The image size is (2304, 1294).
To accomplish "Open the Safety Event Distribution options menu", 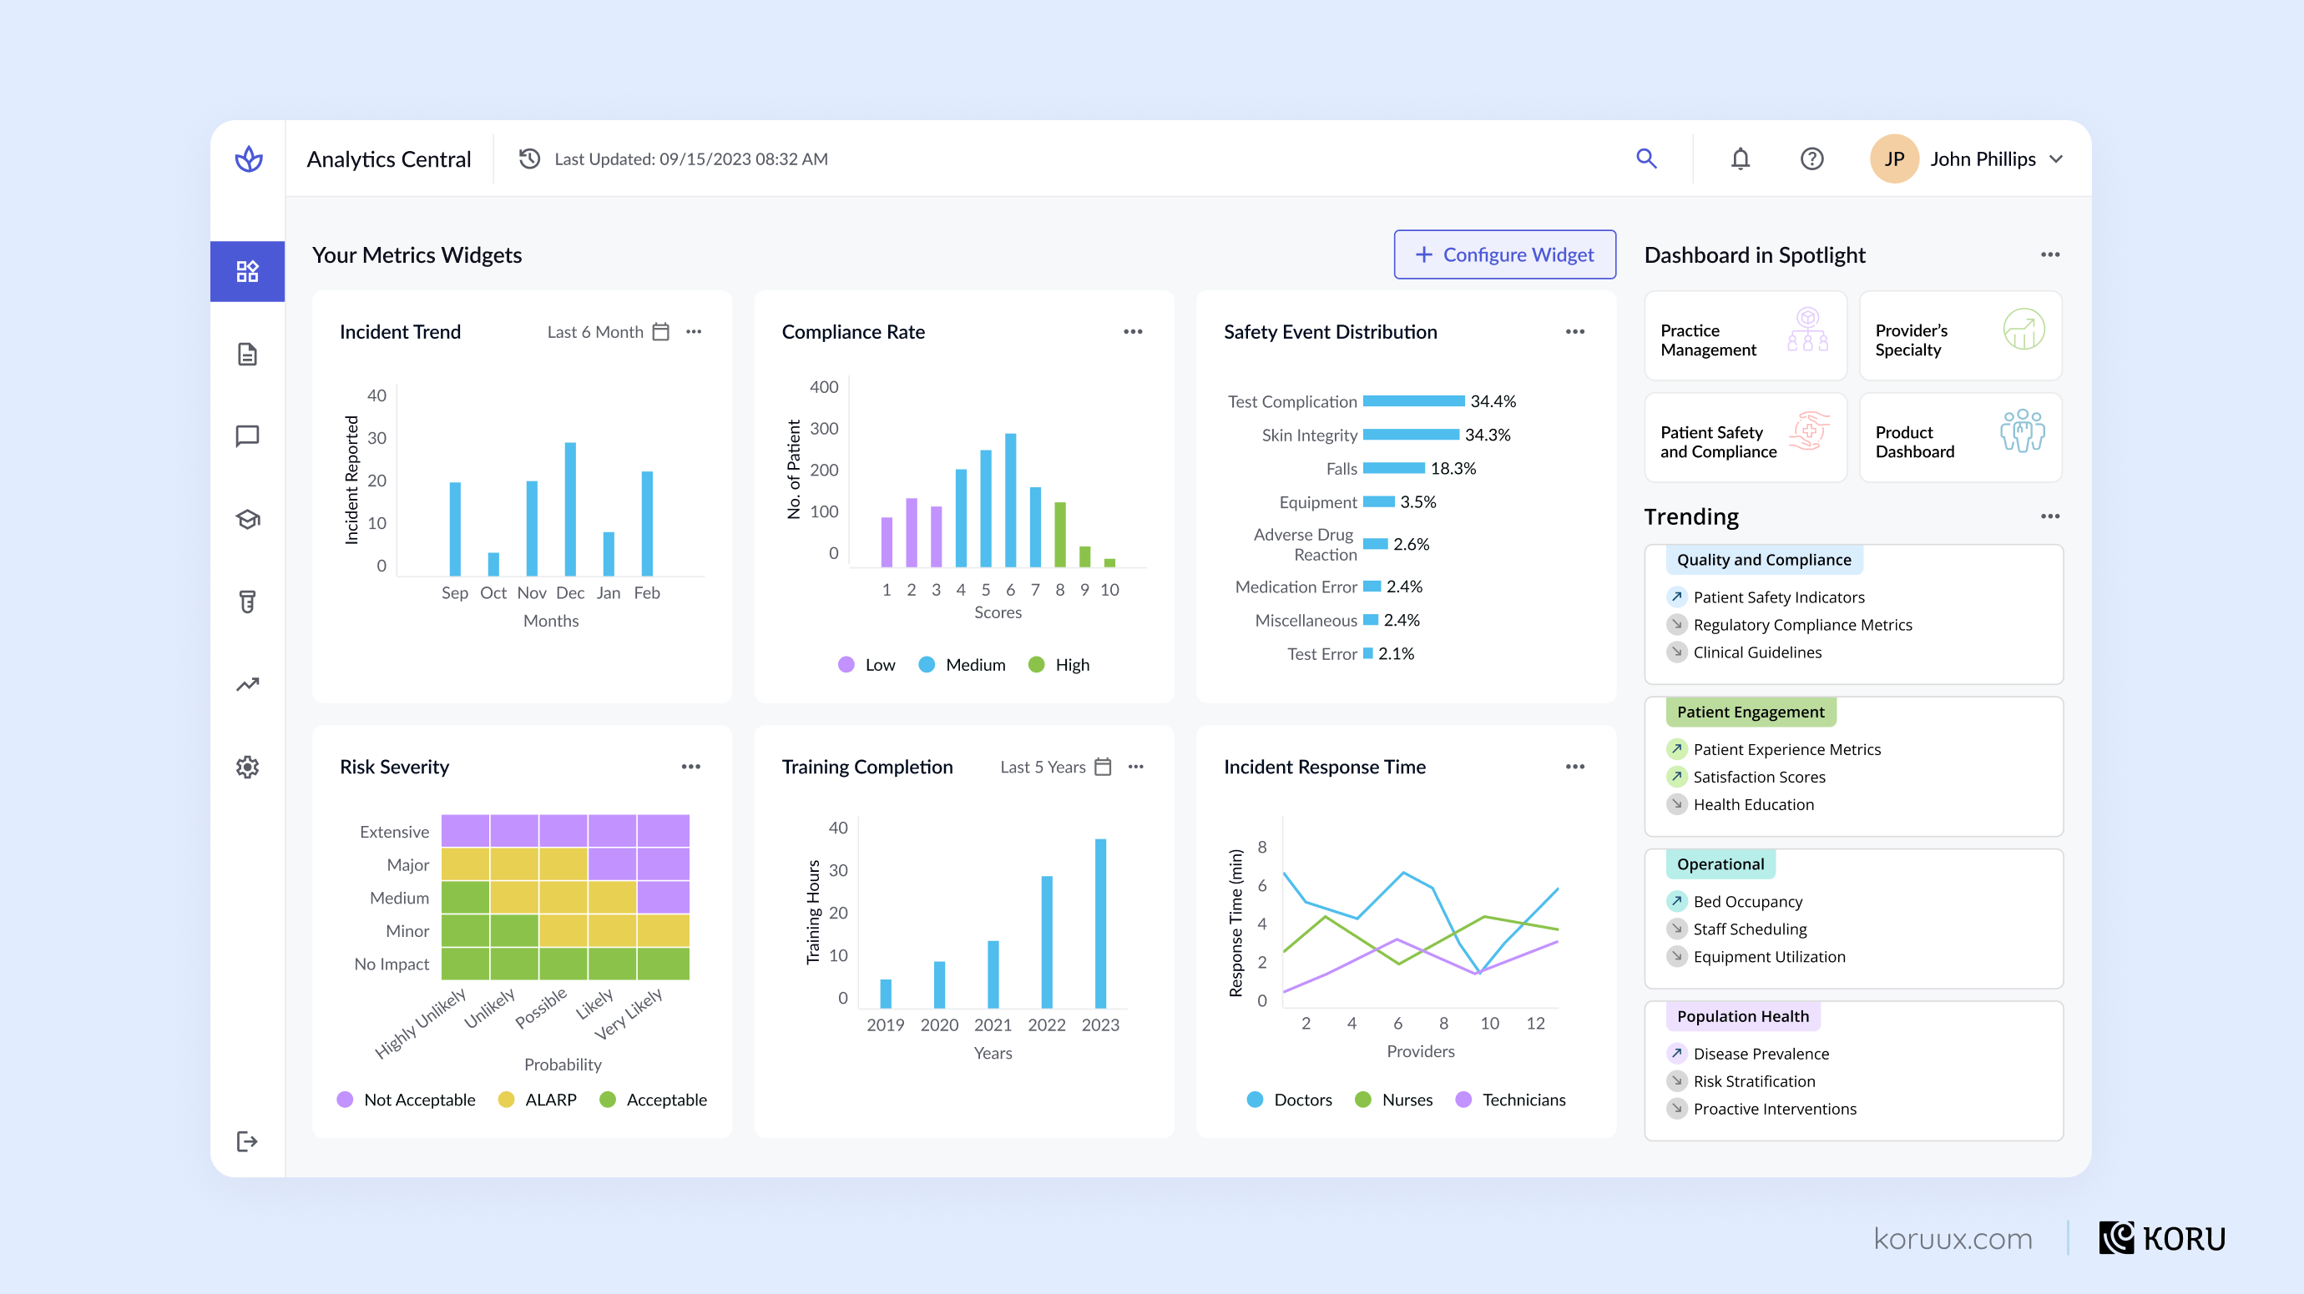I will [1576, 331].
